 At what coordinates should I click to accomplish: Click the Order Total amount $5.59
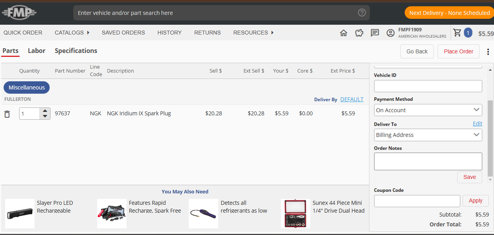[x=482, y=224]
